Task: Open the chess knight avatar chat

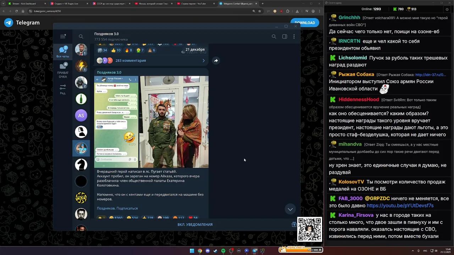Action: point(81,165)
